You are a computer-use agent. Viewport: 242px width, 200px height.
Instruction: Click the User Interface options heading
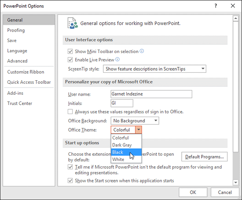[89, 39]
